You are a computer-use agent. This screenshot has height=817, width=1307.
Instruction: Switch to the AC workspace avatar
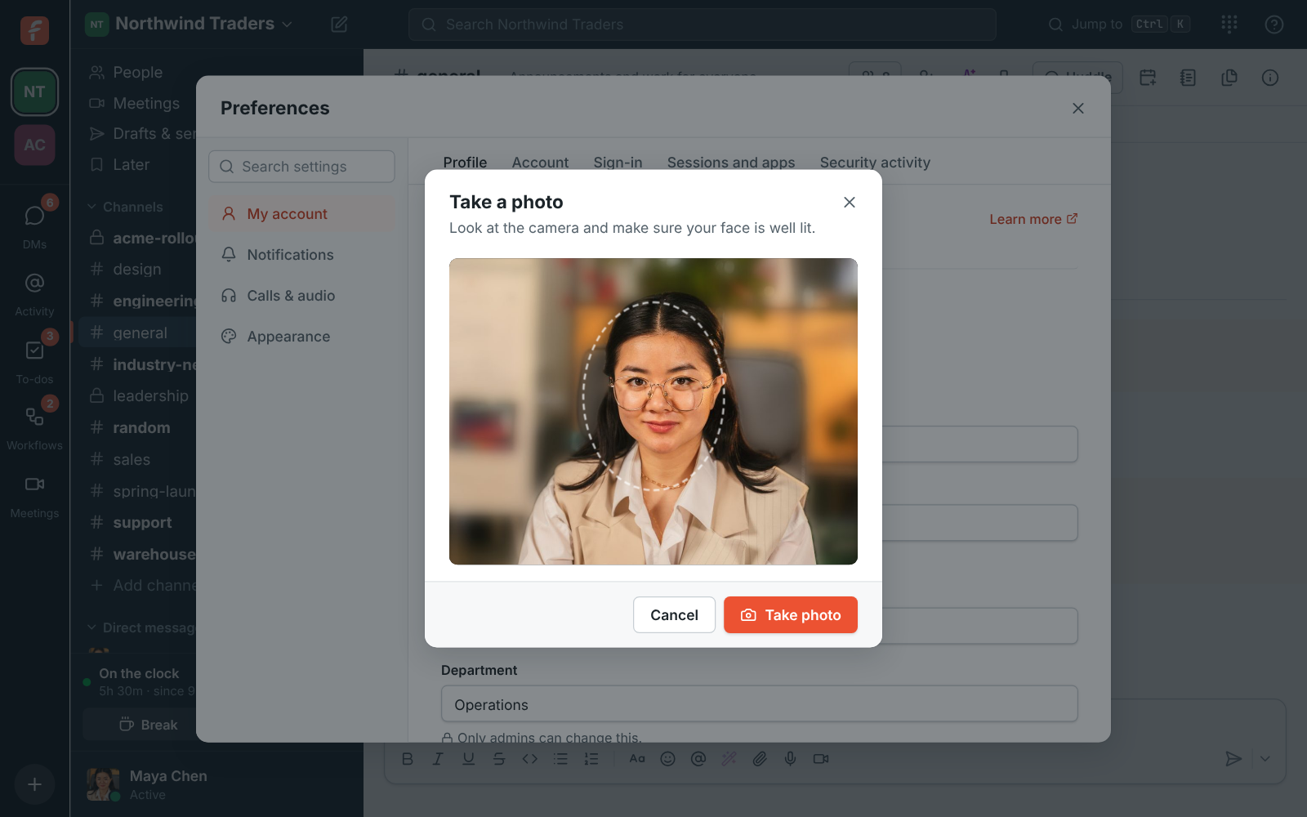[x=34, y=145]
